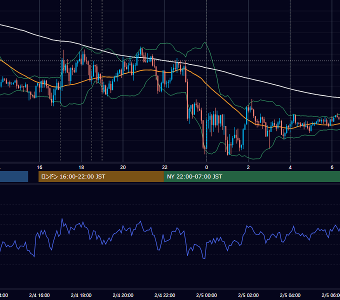Select the blue session bar left of ロンドン
The width and height of the screenshot is (340, 300).
pyautogui.click(x=14, y=176)
